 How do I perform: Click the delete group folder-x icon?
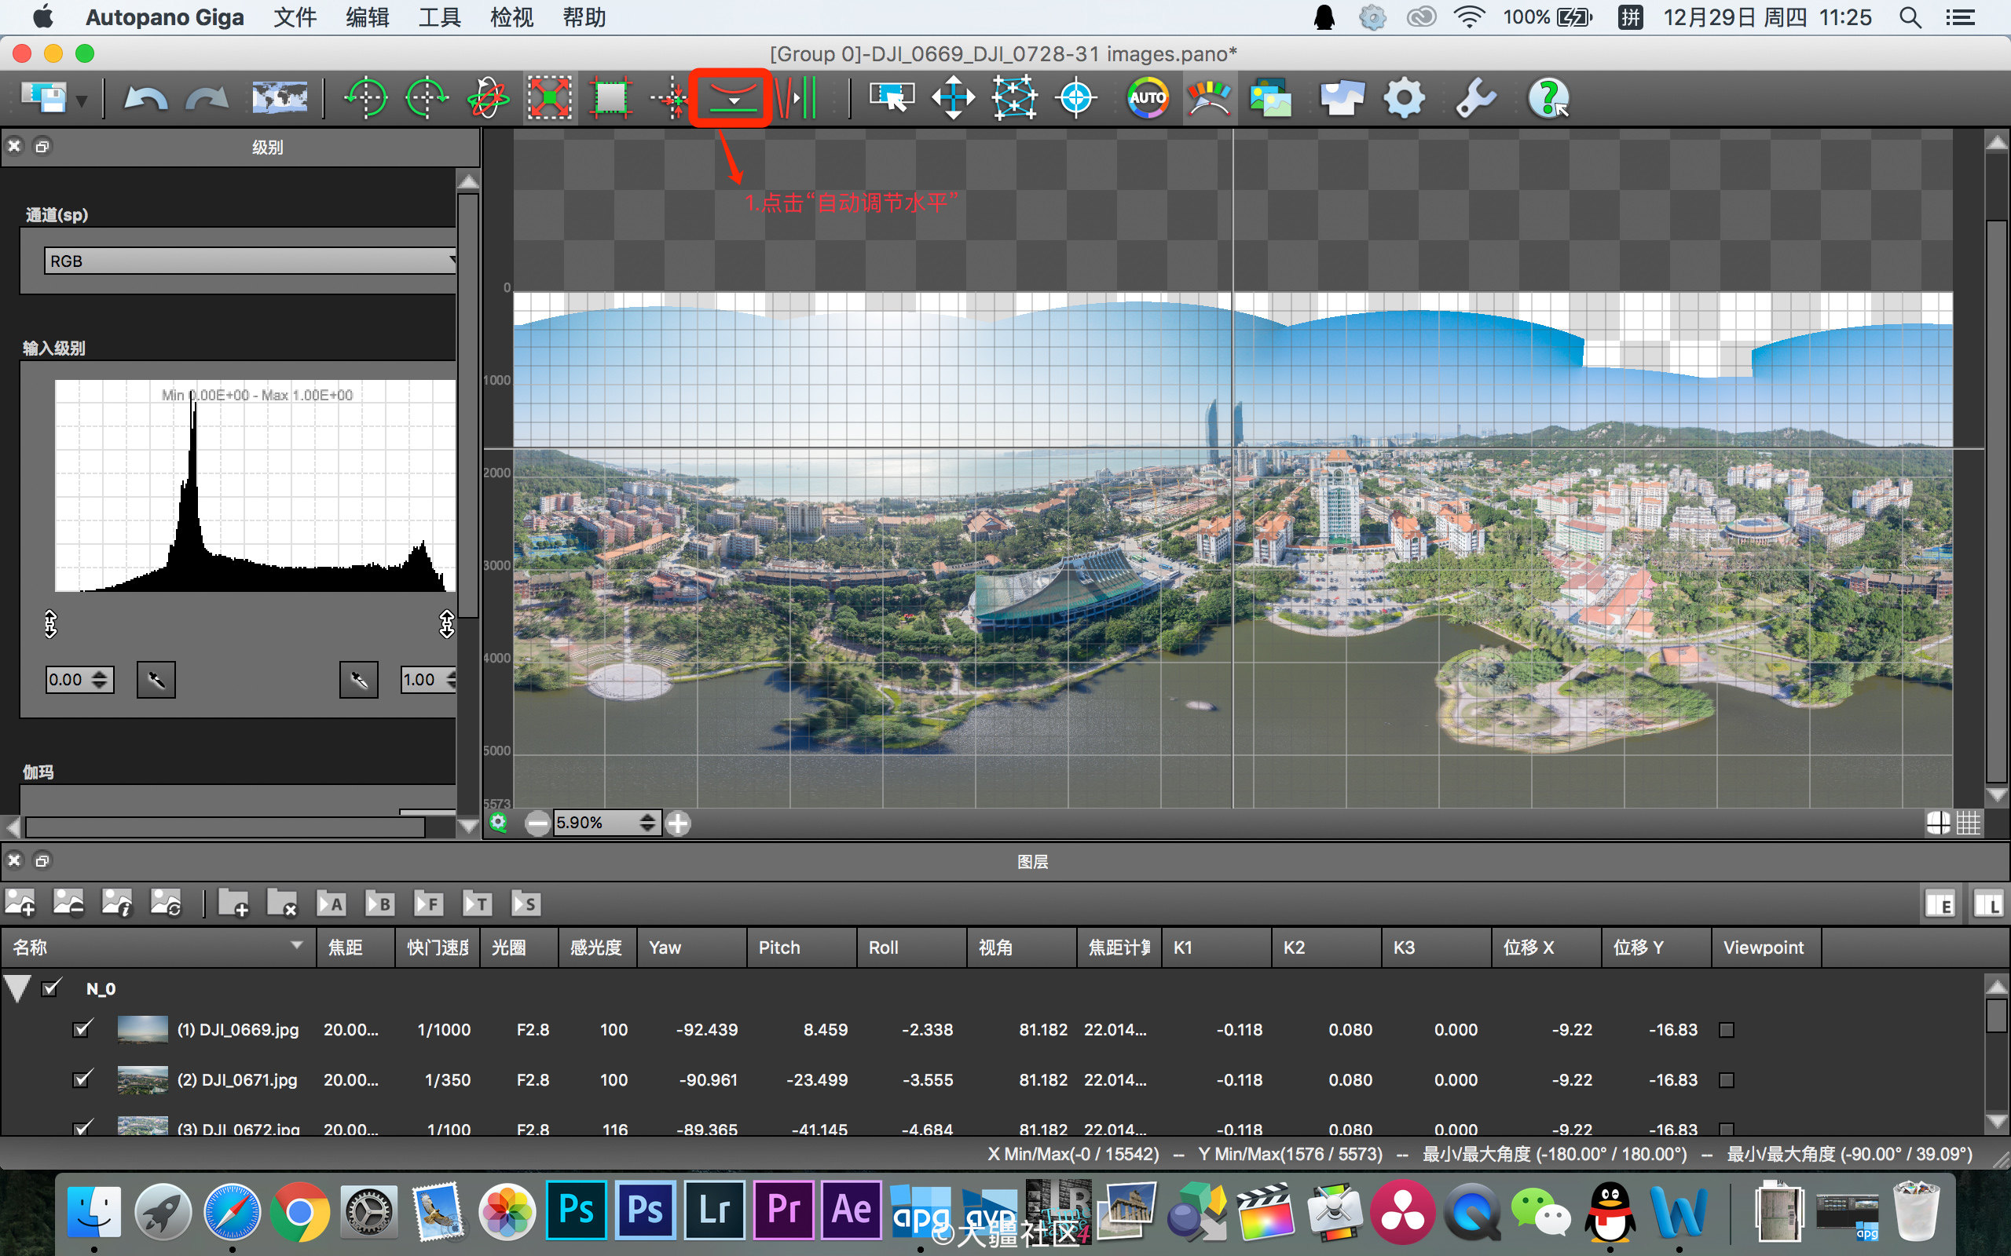[282, 903]
